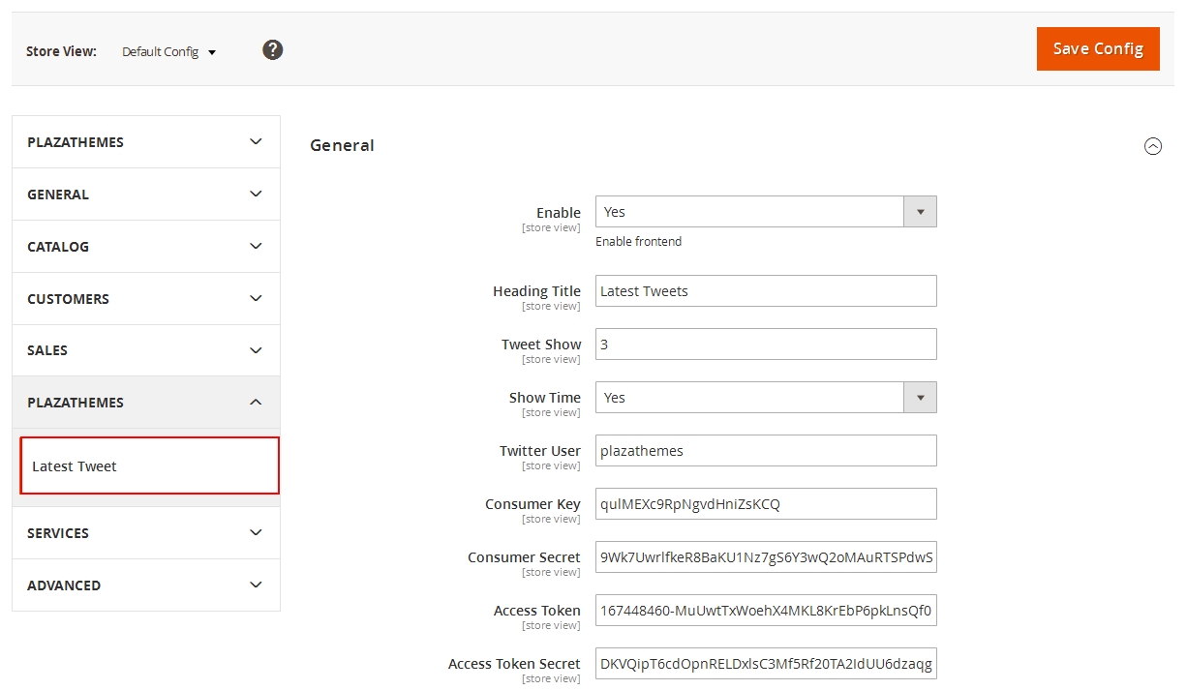The height and width of the screenshot is (690, 1187).
Task: Select the Latest Tweet menu item
Action: pos(149,466)
